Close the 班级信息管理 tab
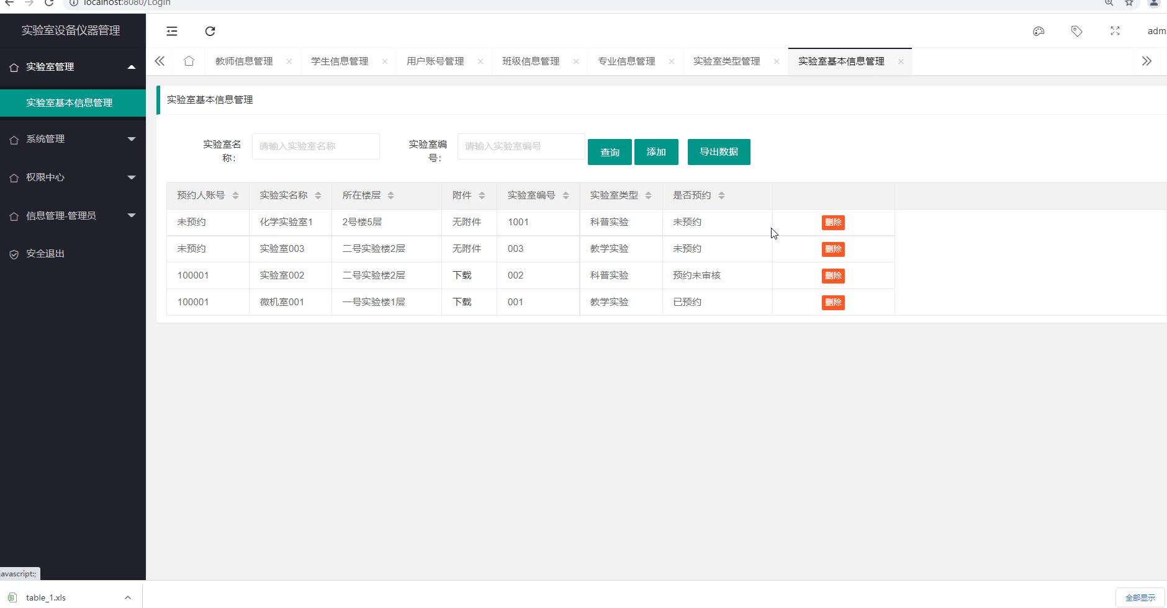The width and height of the screenshot is (1167, 608). pyautogui.click(x=576, y=61)
